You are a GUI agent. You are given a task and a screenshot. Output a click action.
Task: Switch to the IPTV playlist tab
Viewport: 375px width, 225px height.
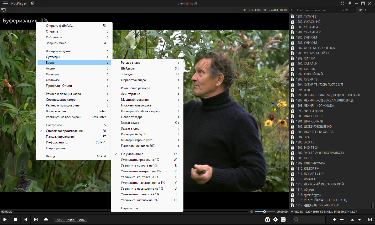click(x=345, y=10)
